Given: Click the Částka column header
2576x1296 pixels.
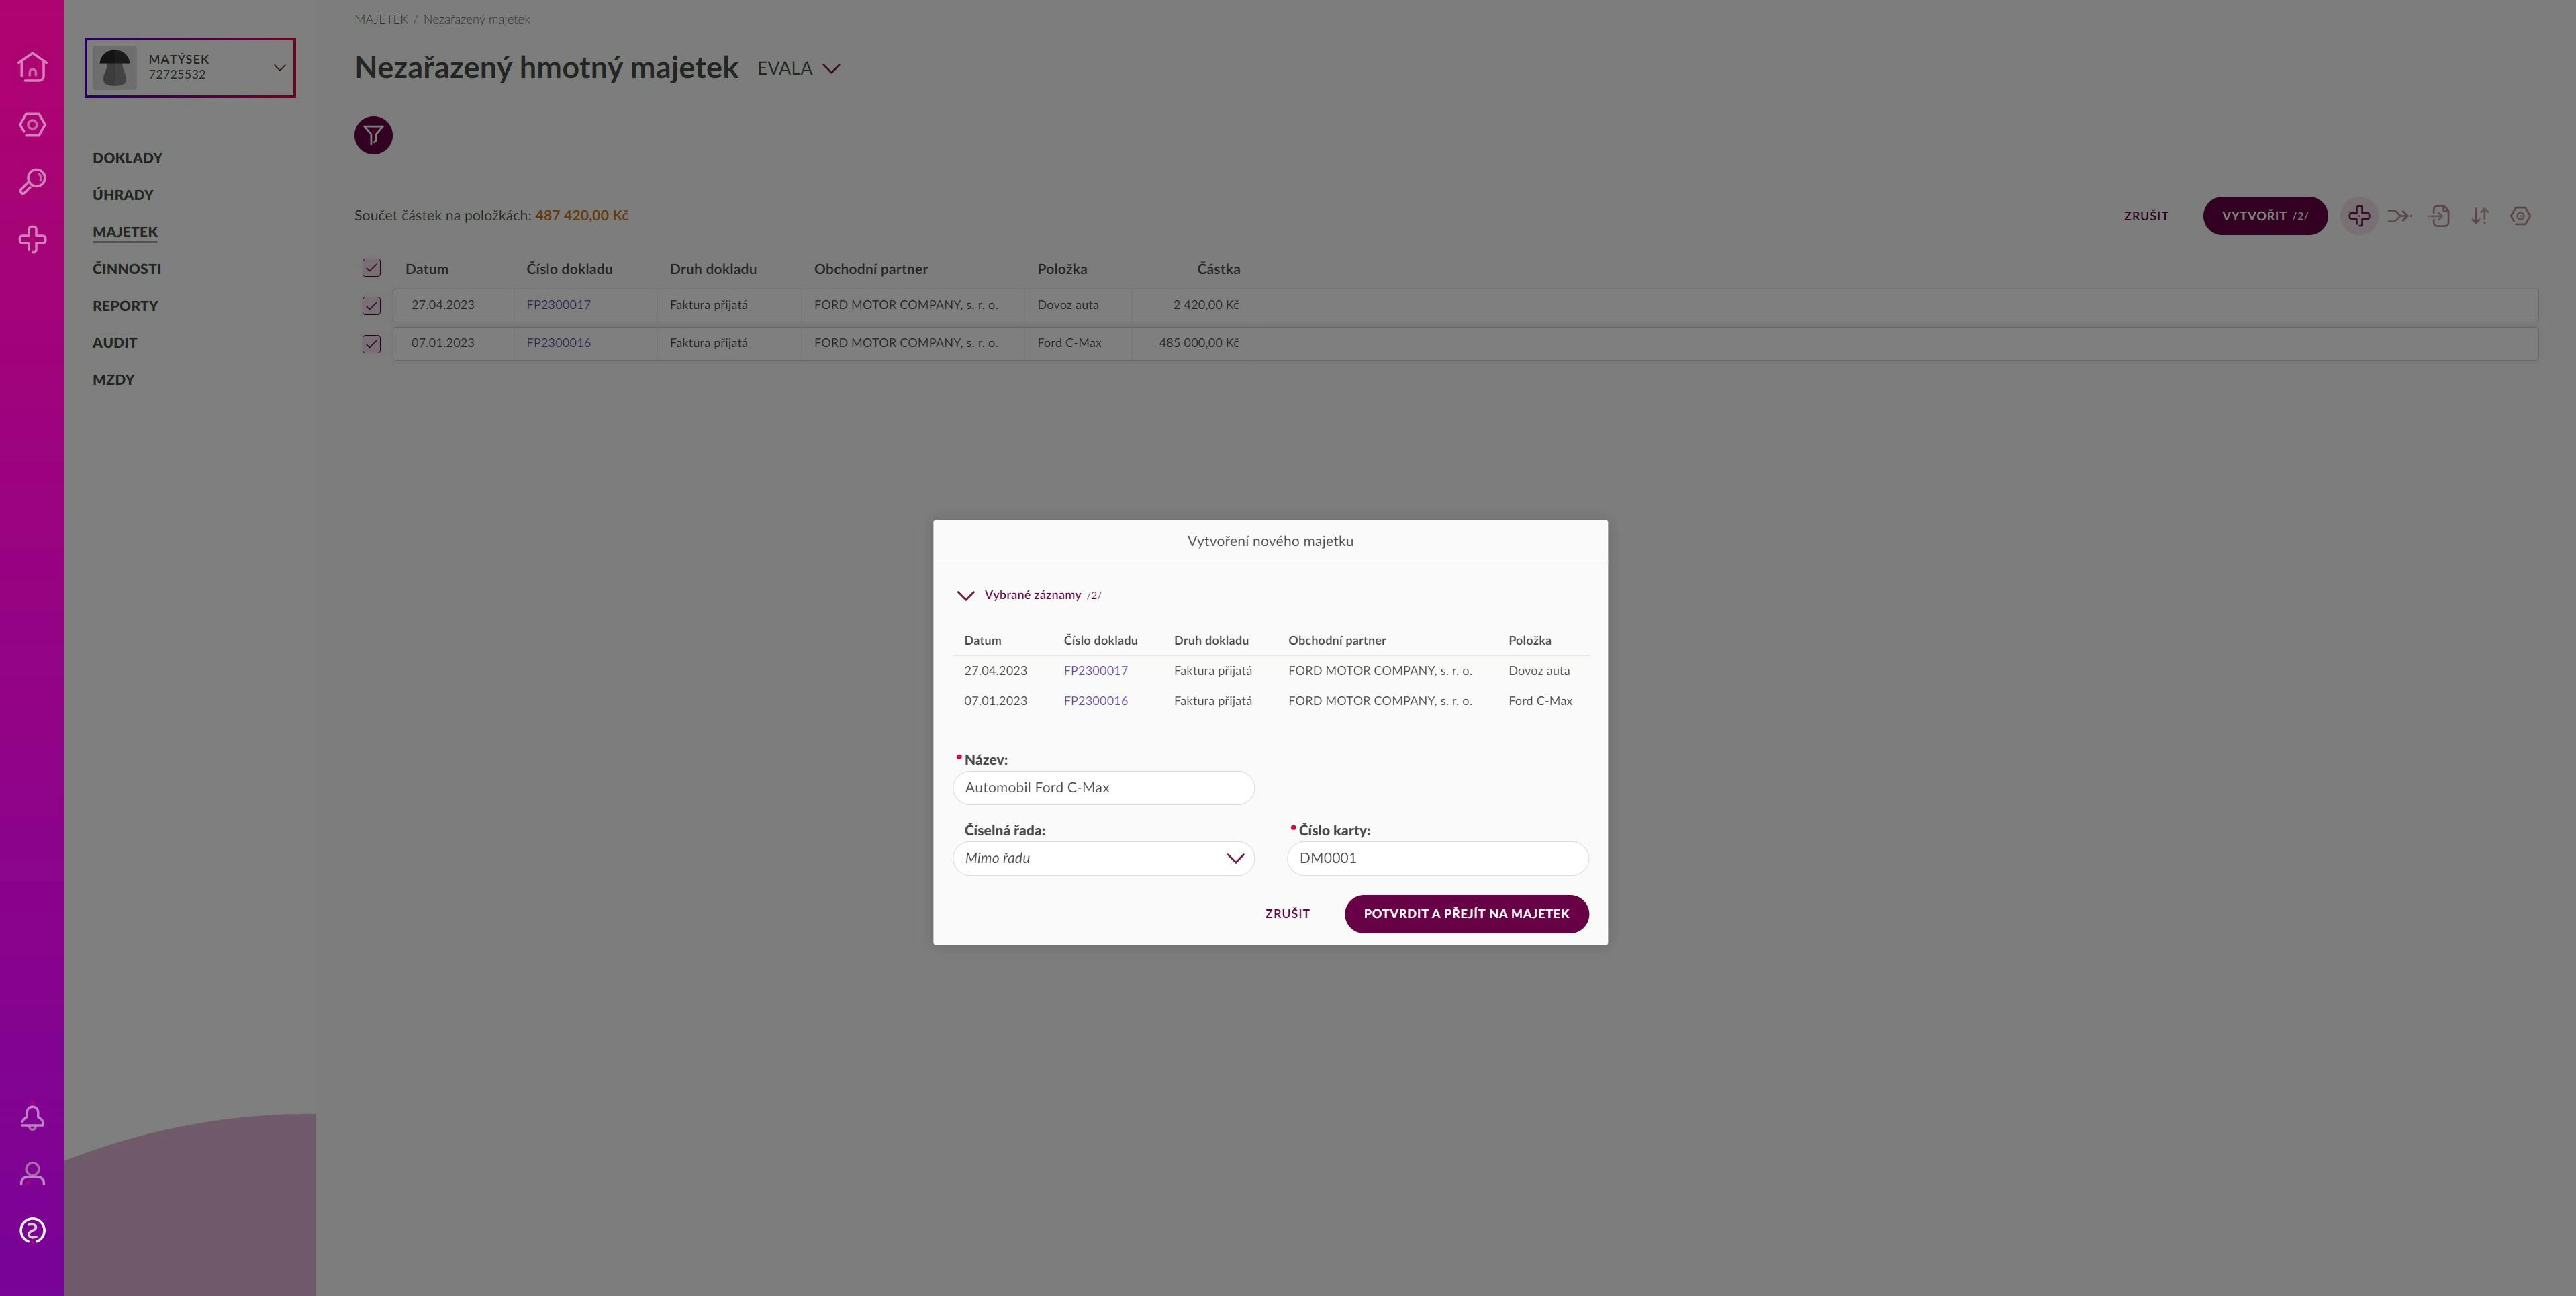Looking at the screenshot, I should 1218,269.
